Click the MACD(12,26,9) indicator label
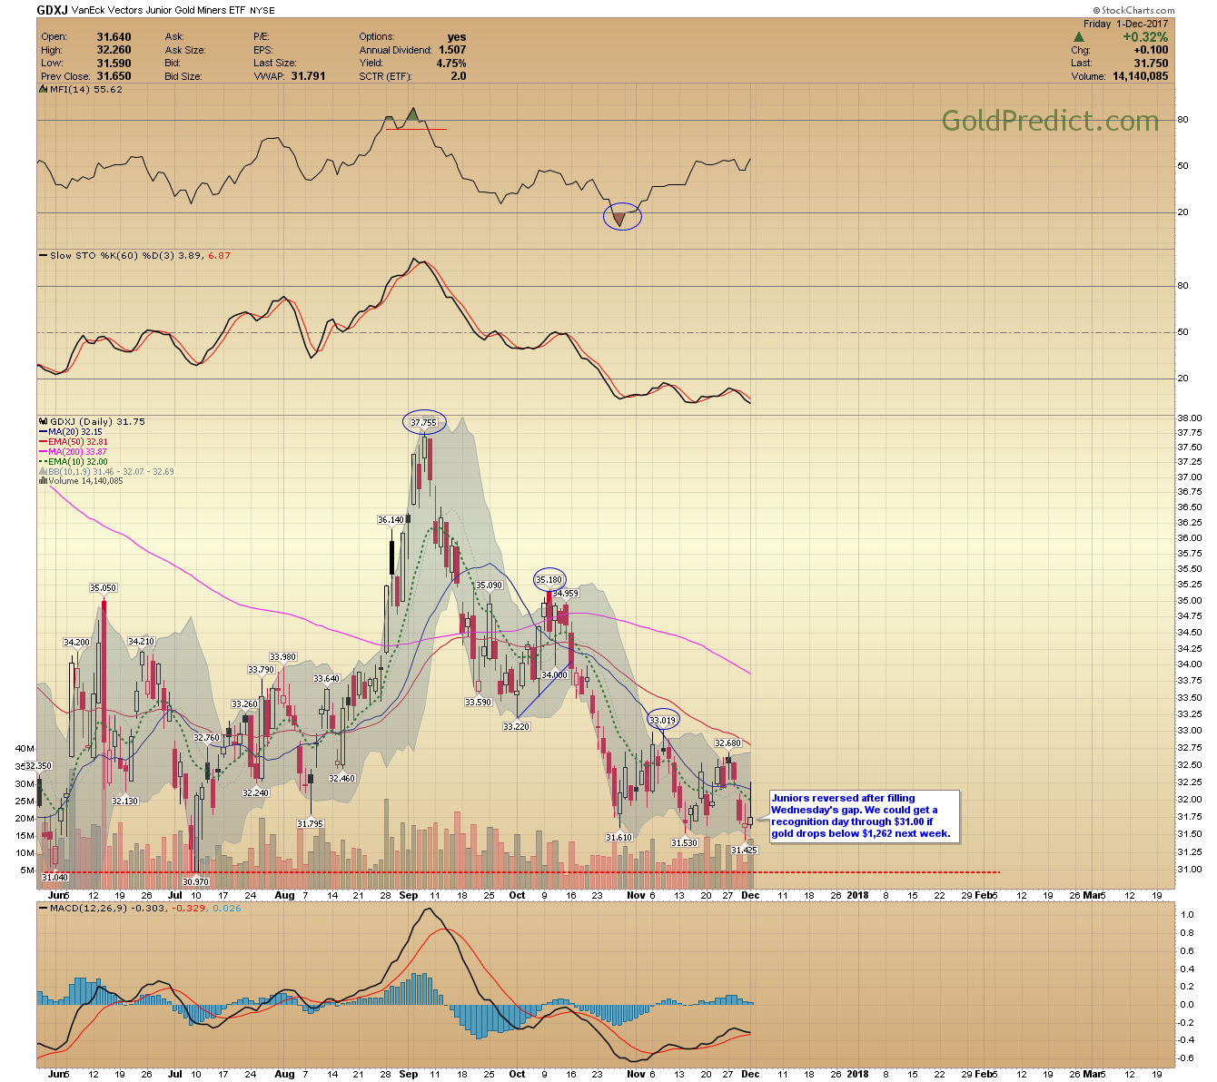This screenshot has height=1082, width=1217. (x=89, y=908)
